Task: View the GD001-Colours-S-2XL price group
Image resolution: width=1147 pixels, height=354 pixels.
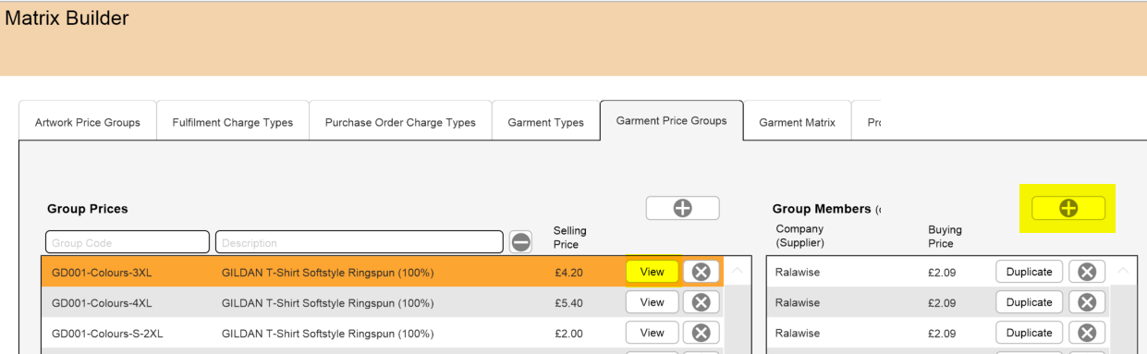Action: [x=653, y=333]
